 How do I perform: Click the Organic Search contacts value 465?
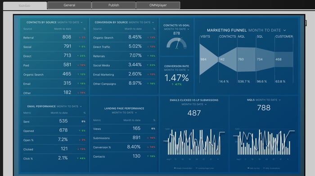click(67, 74)
